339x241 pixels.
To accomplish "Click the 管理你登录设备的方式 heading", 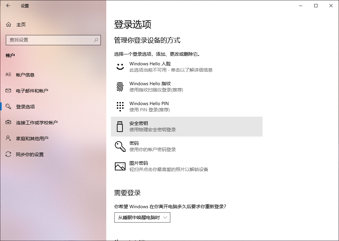I will tap(147, 40).
